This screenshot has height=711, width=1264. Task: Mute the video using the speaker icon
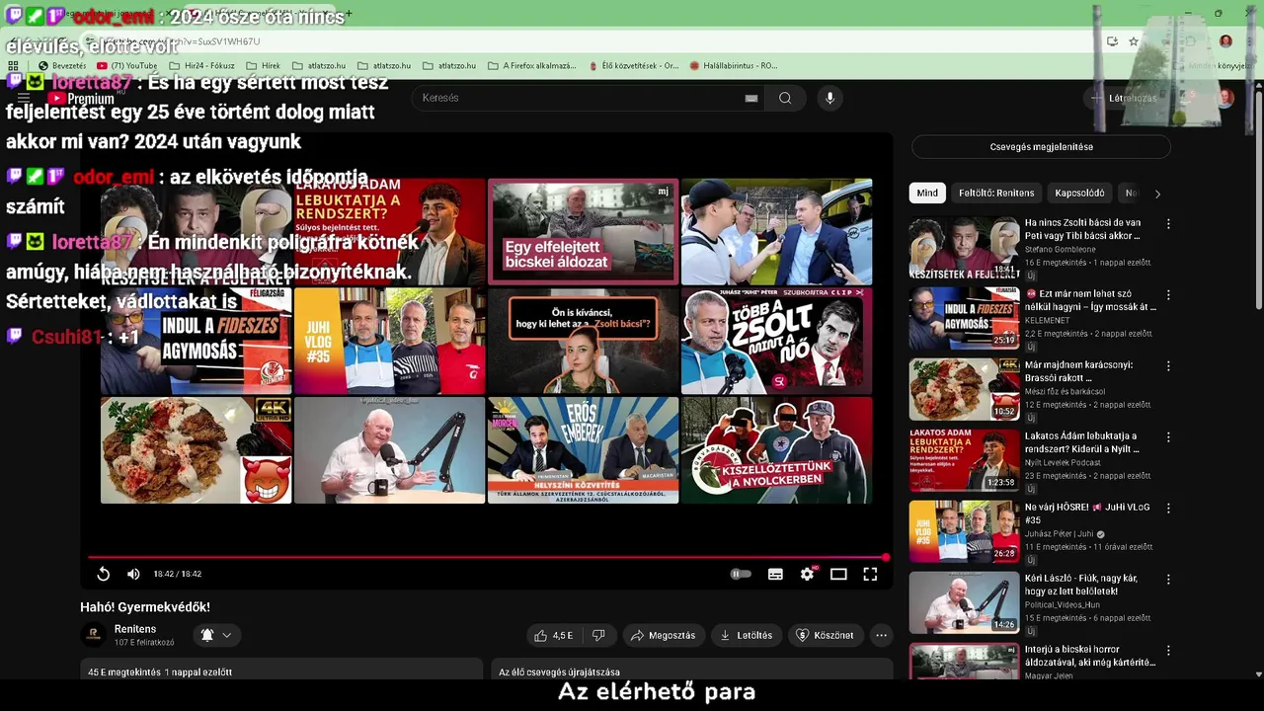click(x=133, y=574)
